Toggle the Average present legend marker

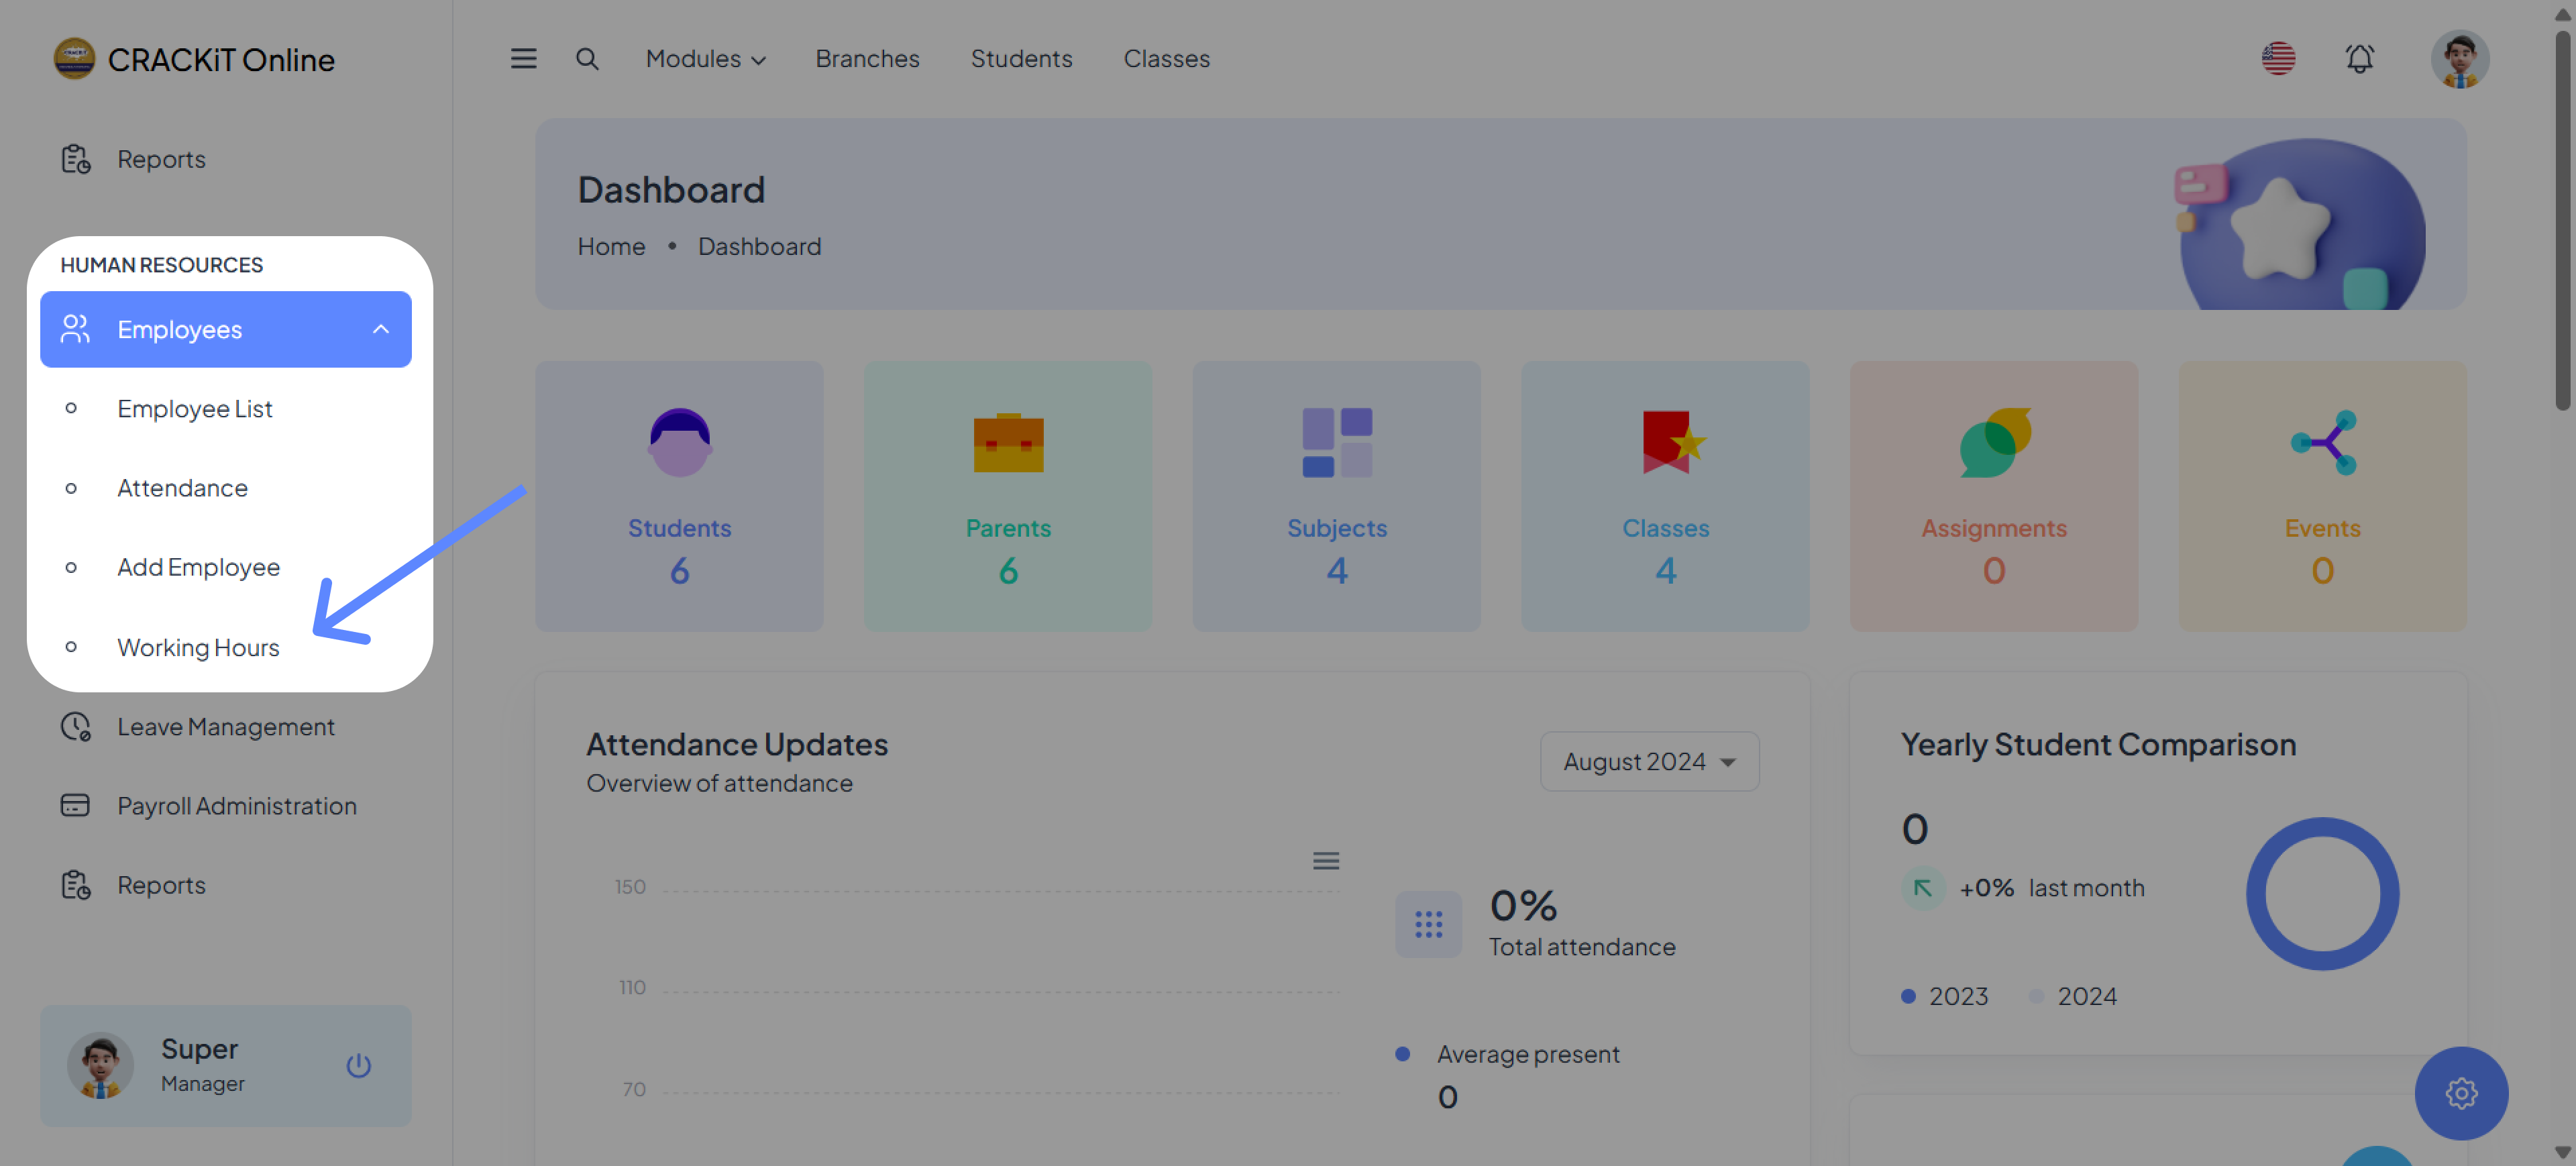click(1402, 1054)
